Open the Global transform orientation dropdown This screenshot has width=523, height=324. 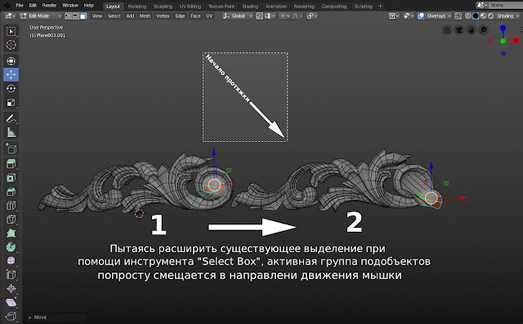238,16
